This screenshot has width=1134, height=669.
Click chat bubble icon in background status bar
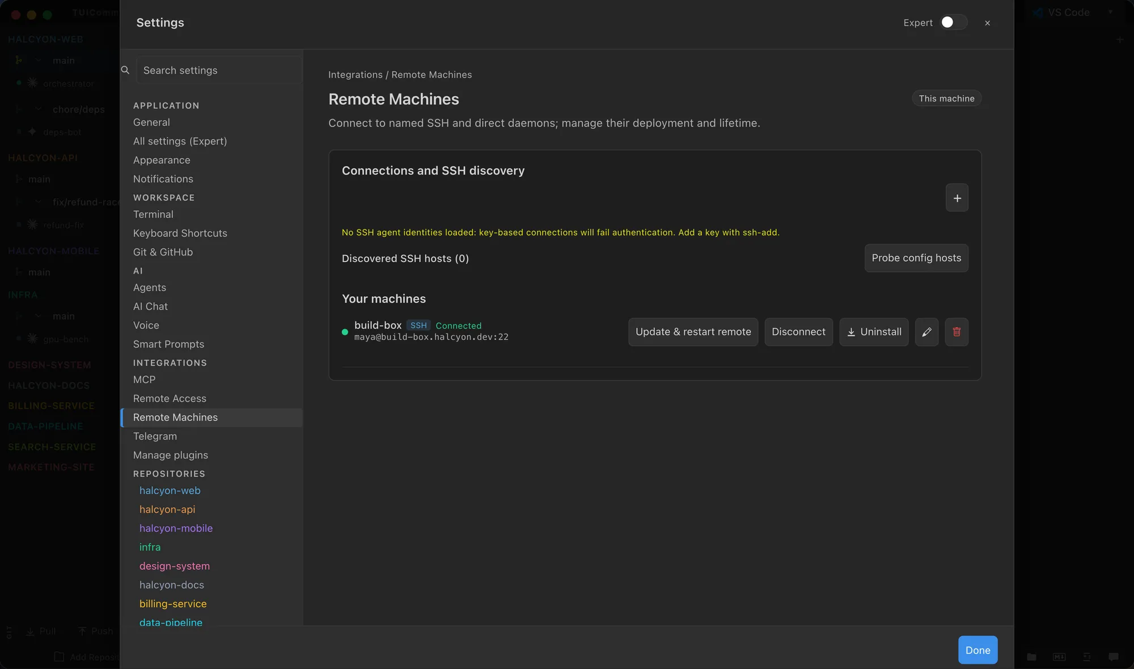[1113, 657]
